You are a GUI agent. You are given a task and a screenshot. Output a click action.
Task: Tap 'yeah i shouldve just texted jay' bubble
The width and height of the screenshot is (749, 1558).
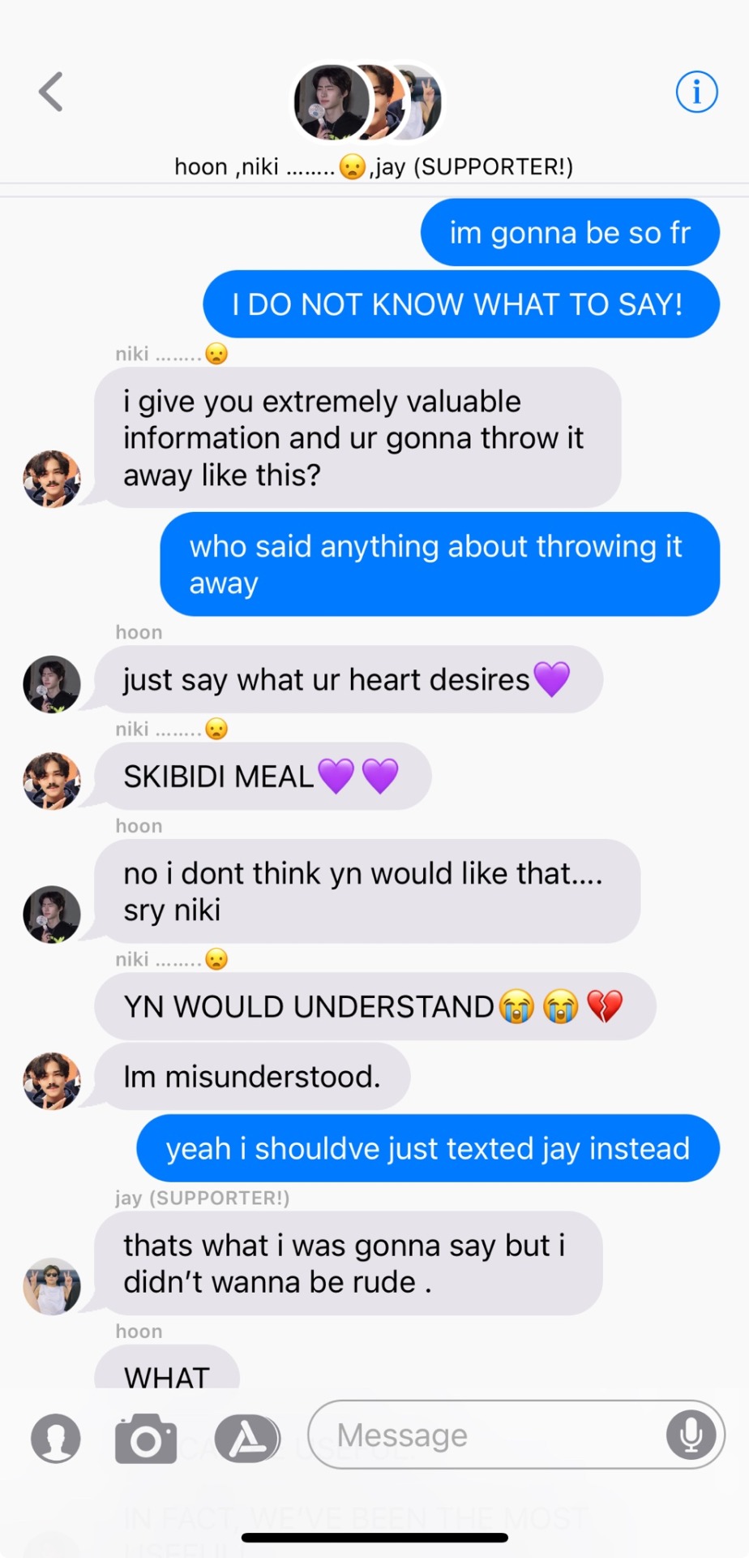pyautogui.click(x=428, y=1148)
